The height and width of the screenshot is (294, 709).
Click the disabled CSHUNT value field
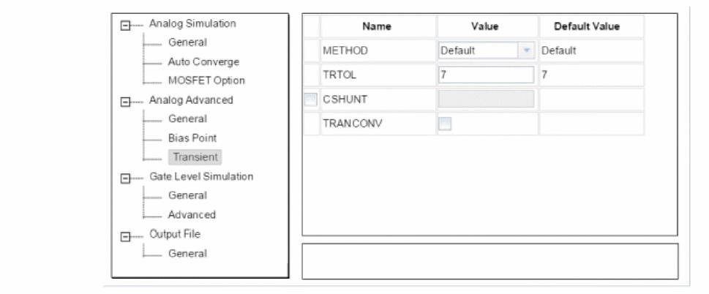[486, 99]
